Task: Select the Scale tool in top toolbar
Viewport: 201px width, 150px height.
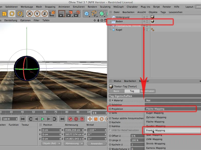Action: tap(4, 14)
